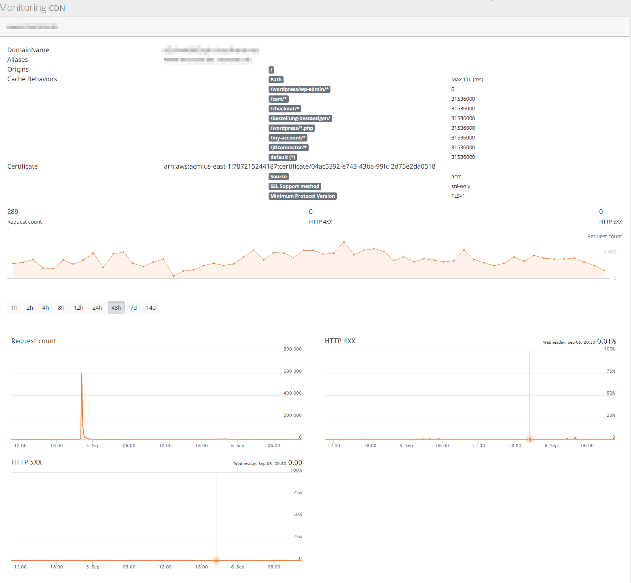Select the 2h time range button
This screenshot has height=583, width=631.
coord(30,308)
